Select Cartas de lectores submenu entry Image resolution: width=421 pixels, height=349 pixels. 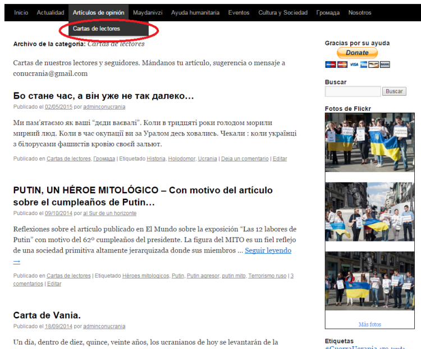pos(97,29)
